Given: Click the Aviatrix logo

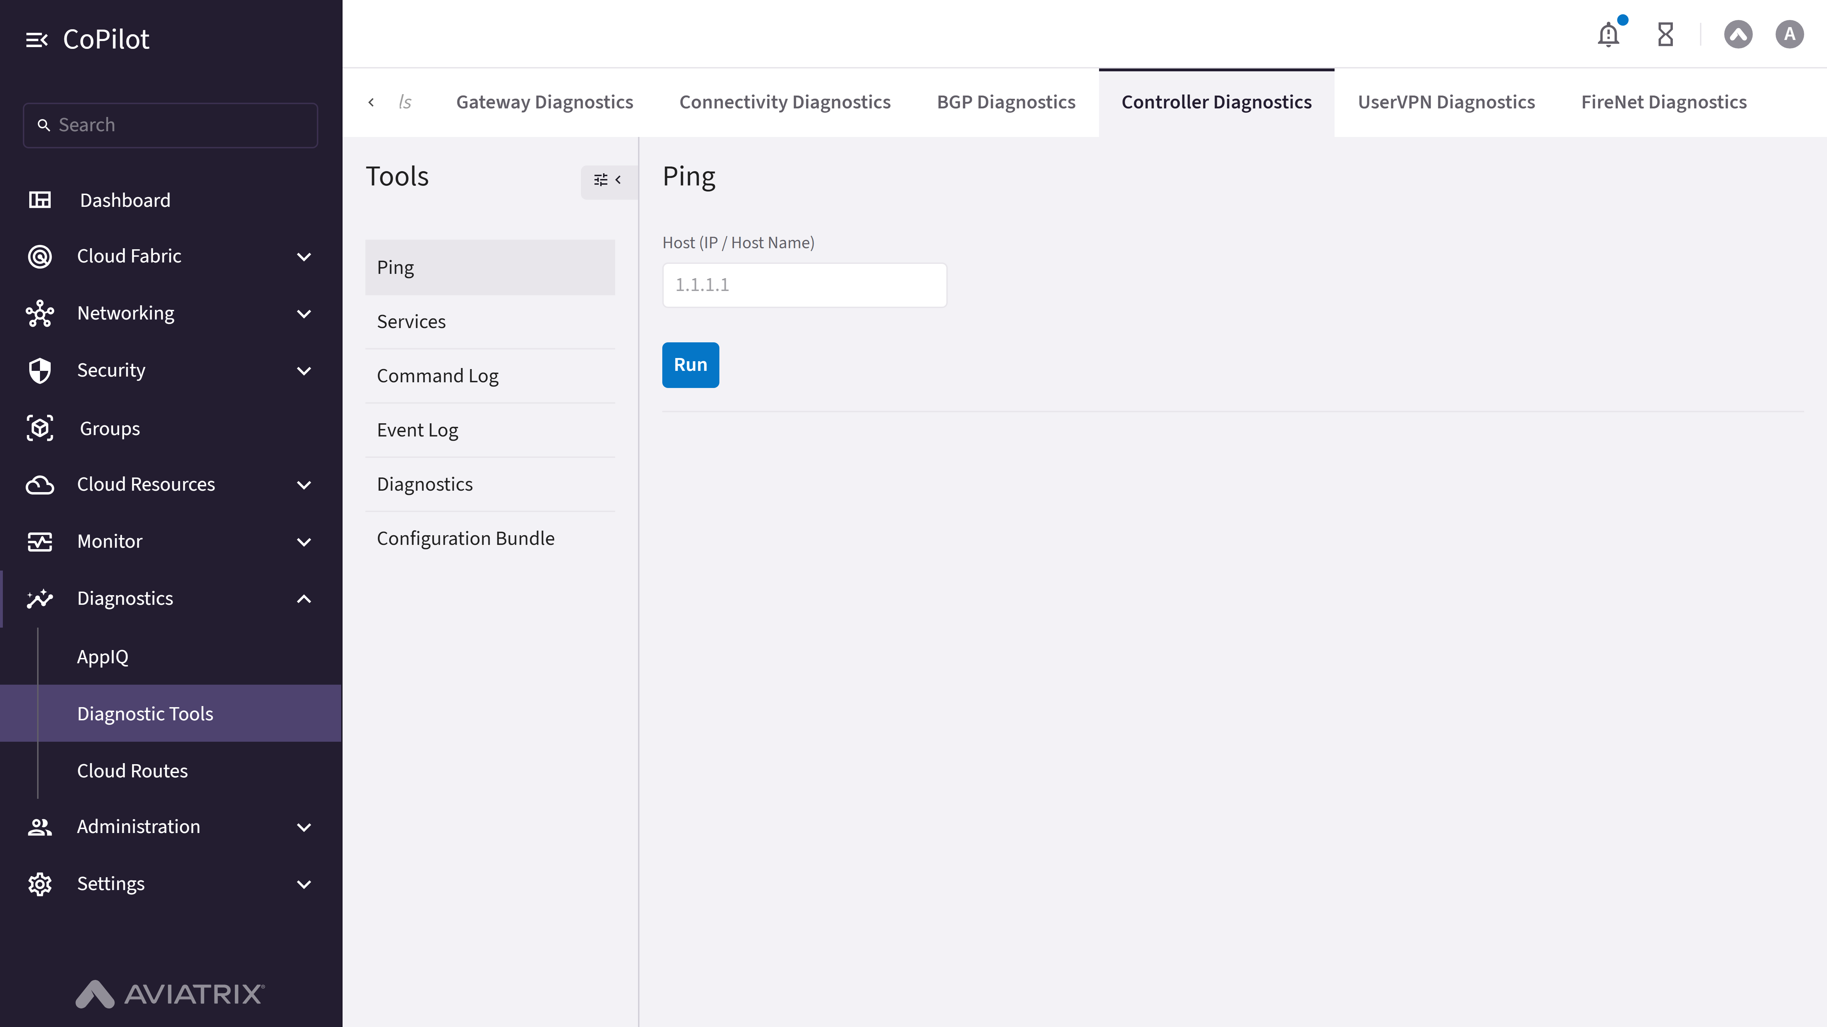Looking at the screenshot, I should click(170, 994).
